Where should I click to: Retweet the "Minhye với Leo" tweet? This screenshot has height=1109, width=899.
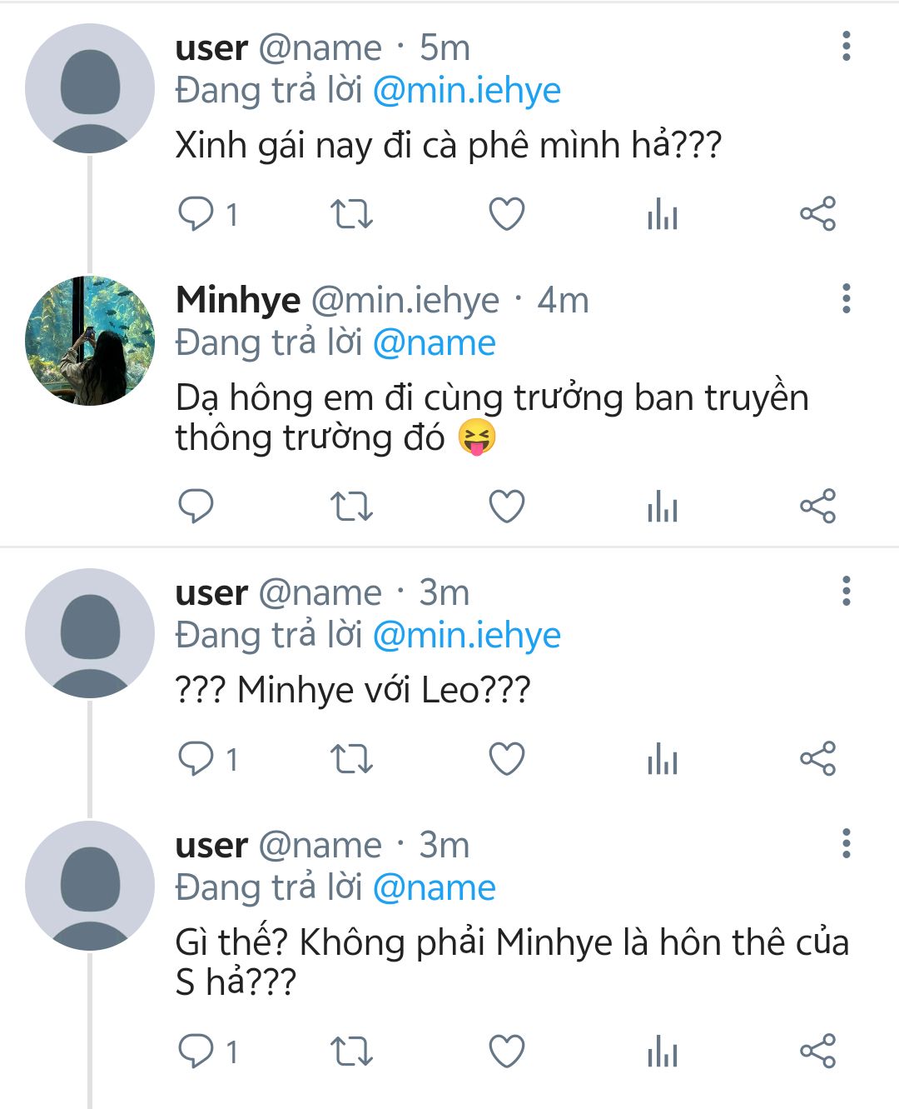[x=351, y=759]
